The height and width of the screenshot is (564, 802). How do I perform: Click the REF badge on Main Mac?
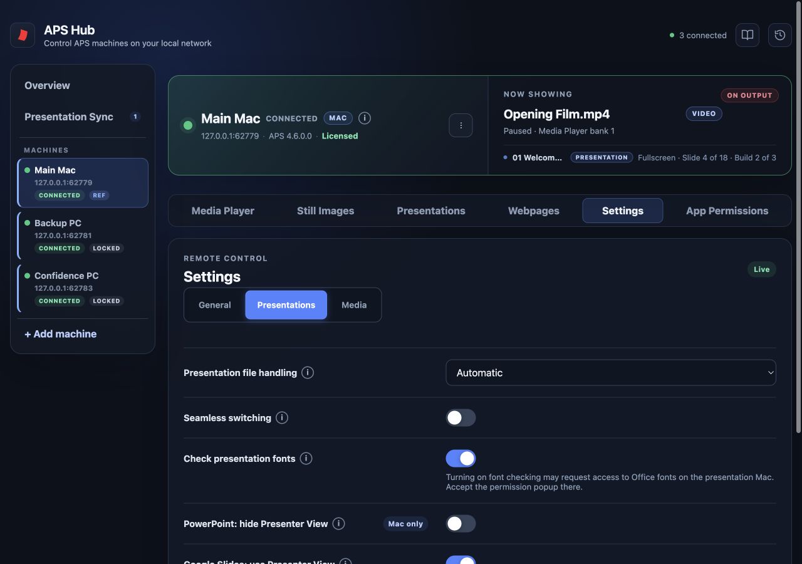pyautogui.click(x=99, y=196)
